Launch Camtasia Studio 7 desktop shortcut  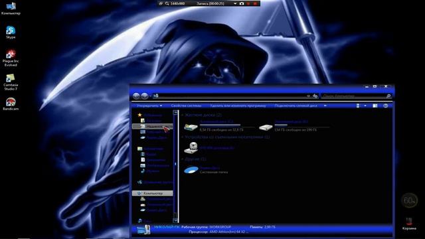pos(11,82)
